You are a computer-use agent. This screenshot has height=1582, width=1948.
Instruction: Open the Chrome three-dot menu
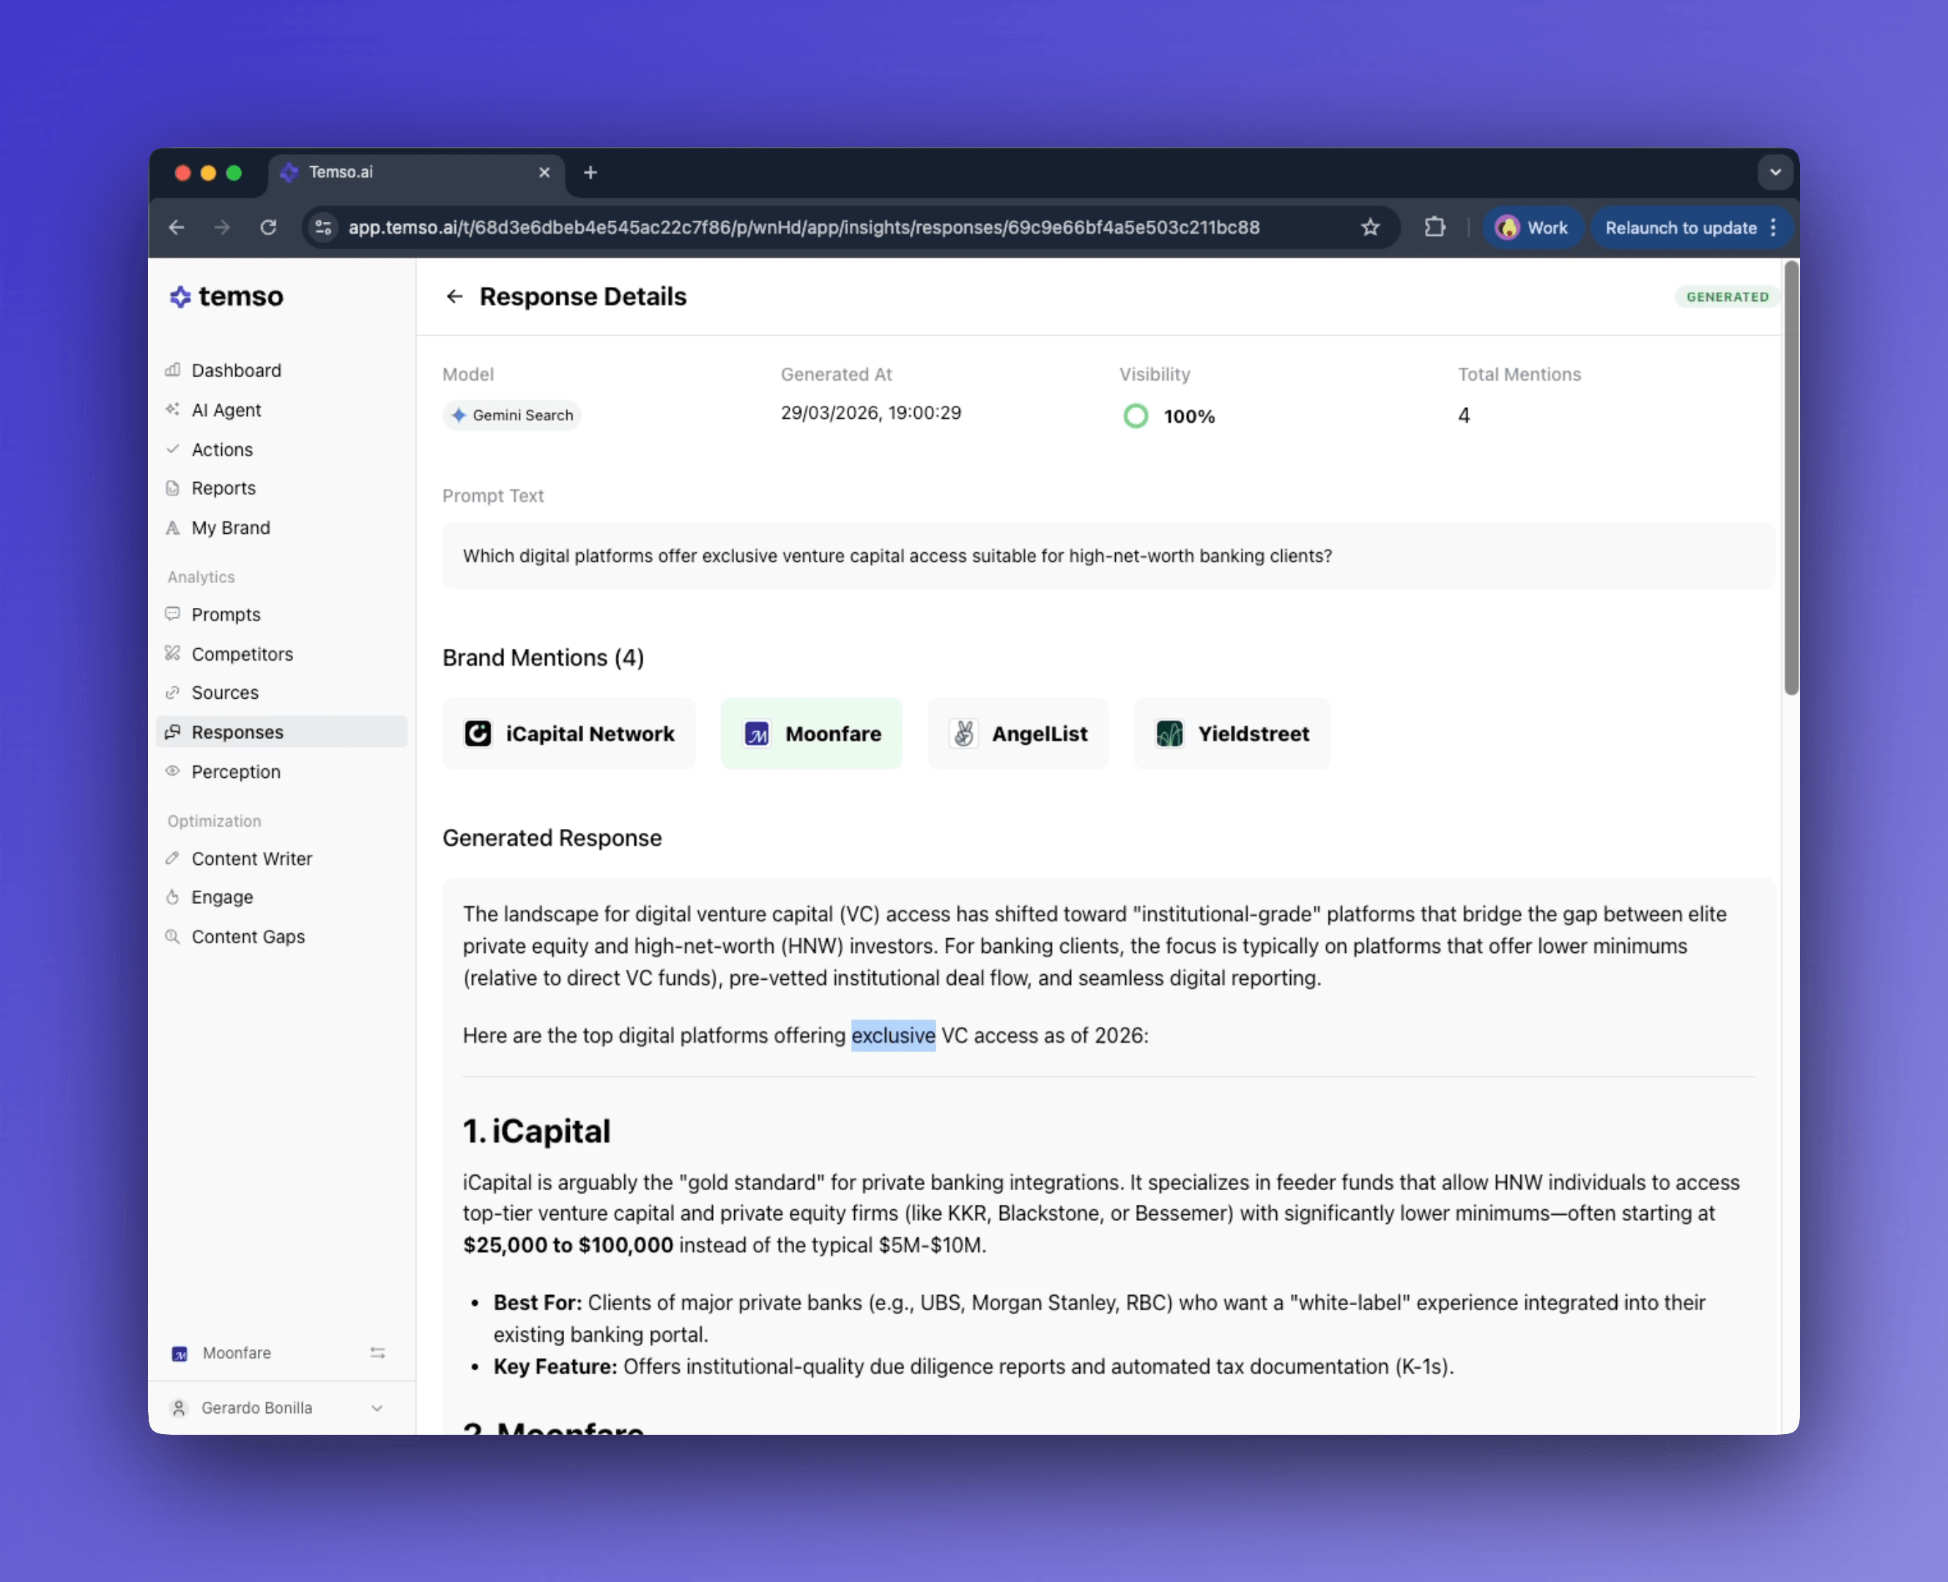tap(1774, 227)
